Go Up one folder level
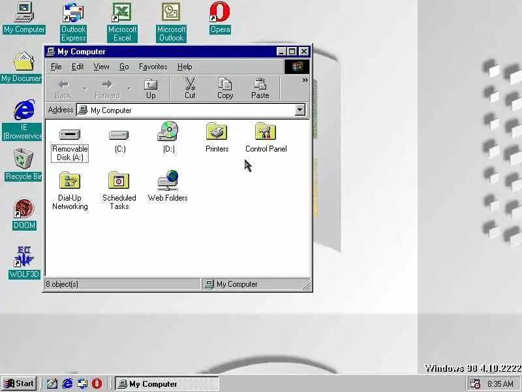522x392 pixels. (x=151, y=88)
